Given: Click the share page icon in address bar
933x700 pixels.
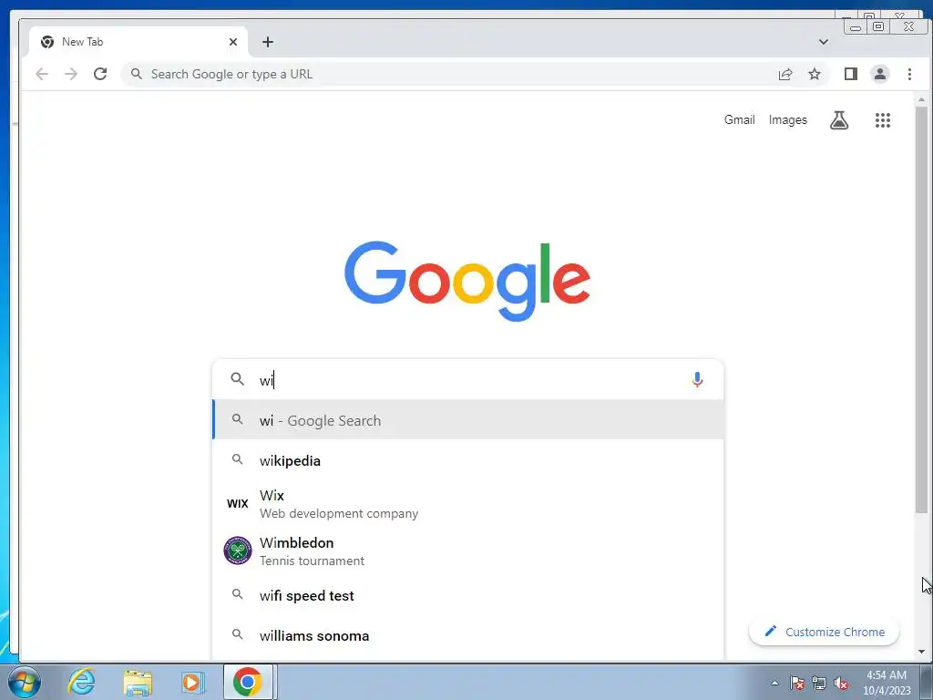Looking at the screenshot, I should click(x=784, y=74).
